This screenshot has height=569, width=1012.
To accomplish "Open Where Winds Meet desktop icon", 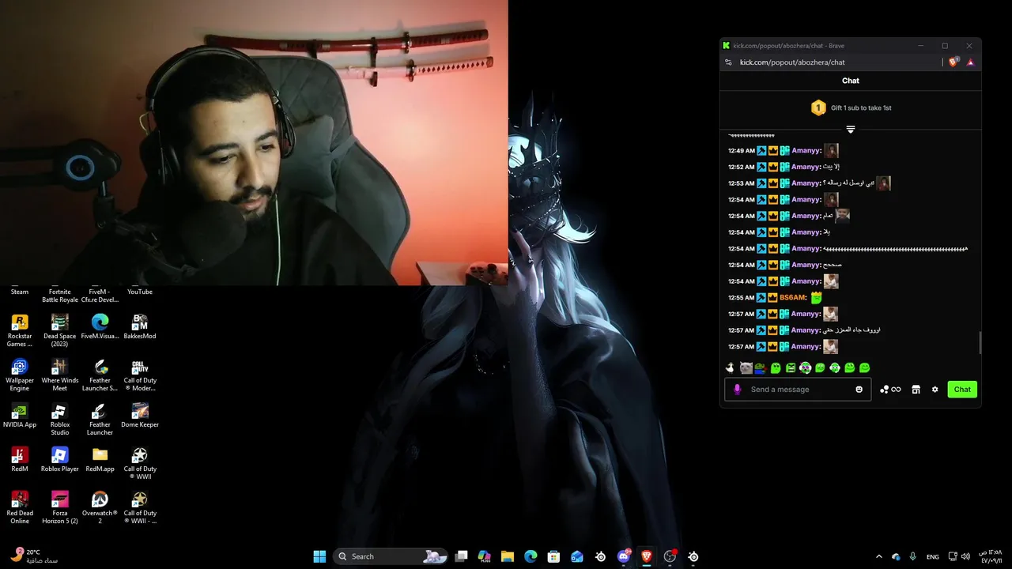I will [59, 375].
